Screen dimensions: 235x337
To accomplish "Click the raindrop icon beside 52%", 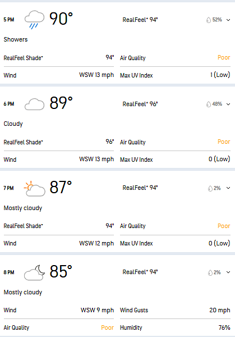I will [x=209, y=20].
